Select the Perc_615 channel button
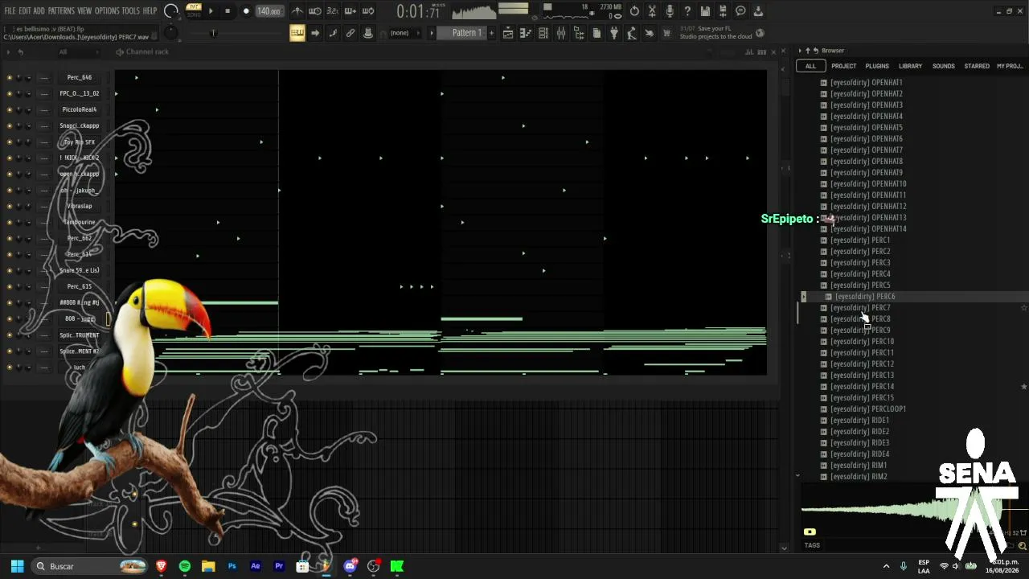The width and height of the screenshot is (1029, 579). 80,287
